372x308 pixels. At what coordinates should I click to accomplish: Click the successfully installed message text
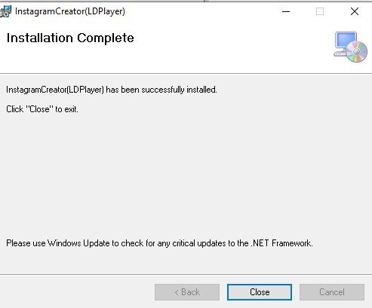112,90
